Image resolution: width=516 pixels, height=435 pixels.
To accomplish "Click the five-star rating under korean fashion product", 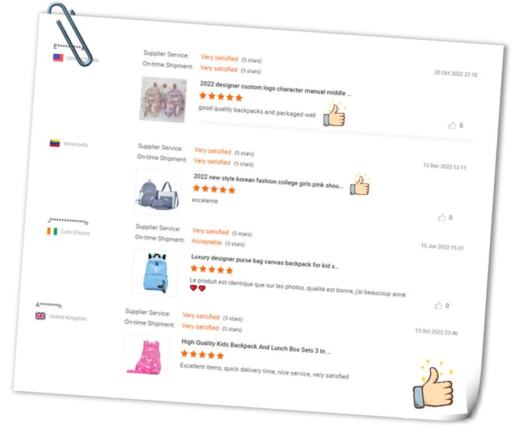I will (214, 189).
